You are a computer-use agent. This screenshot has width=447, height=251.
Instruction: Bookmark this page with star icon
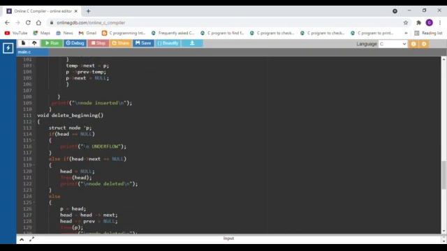tap(406, 22)
